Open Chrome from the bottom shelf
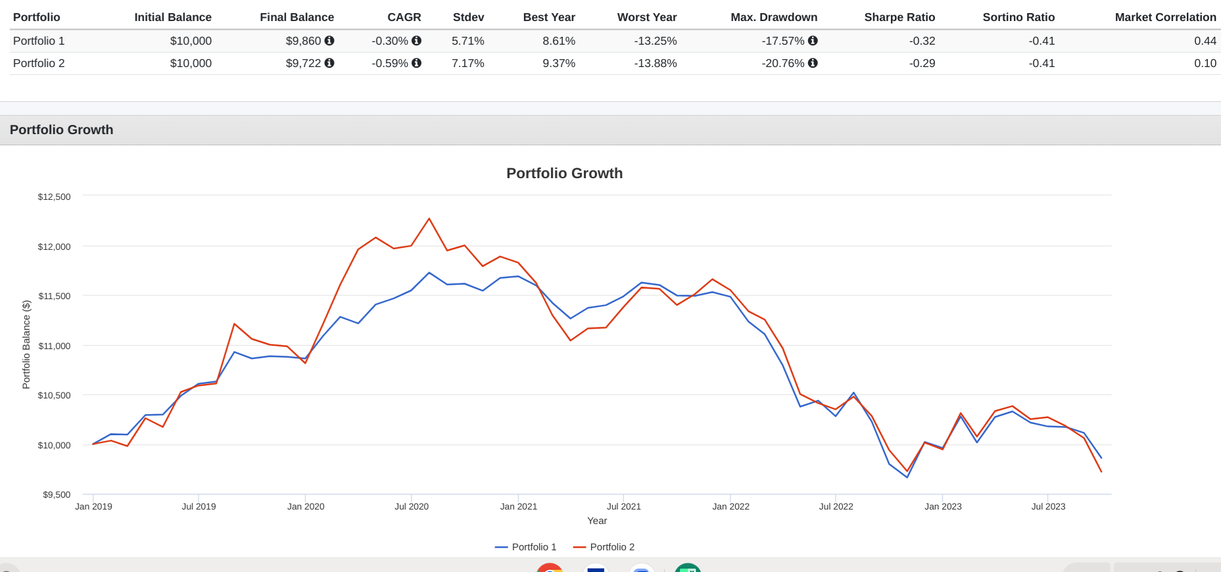Viewport: 1221px width, 572px height. (x=550, y=568)
